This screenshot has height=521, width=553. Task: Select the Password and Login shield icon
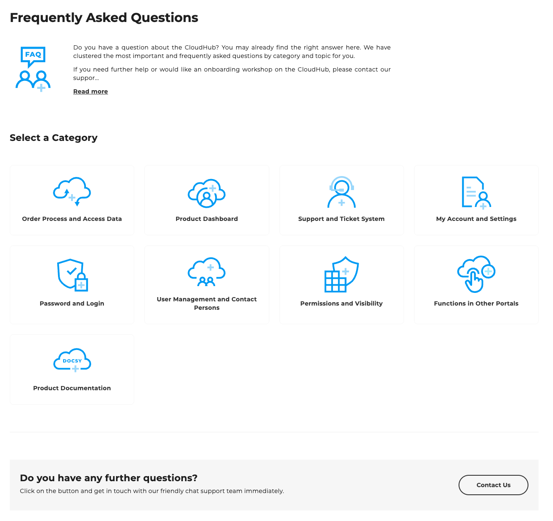pyautogui.click(x=72, y=275)
